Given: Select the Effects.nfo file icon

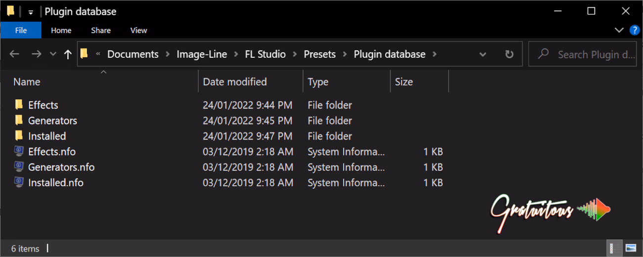Looking at the screenshot, I should (x=19, y=151).
